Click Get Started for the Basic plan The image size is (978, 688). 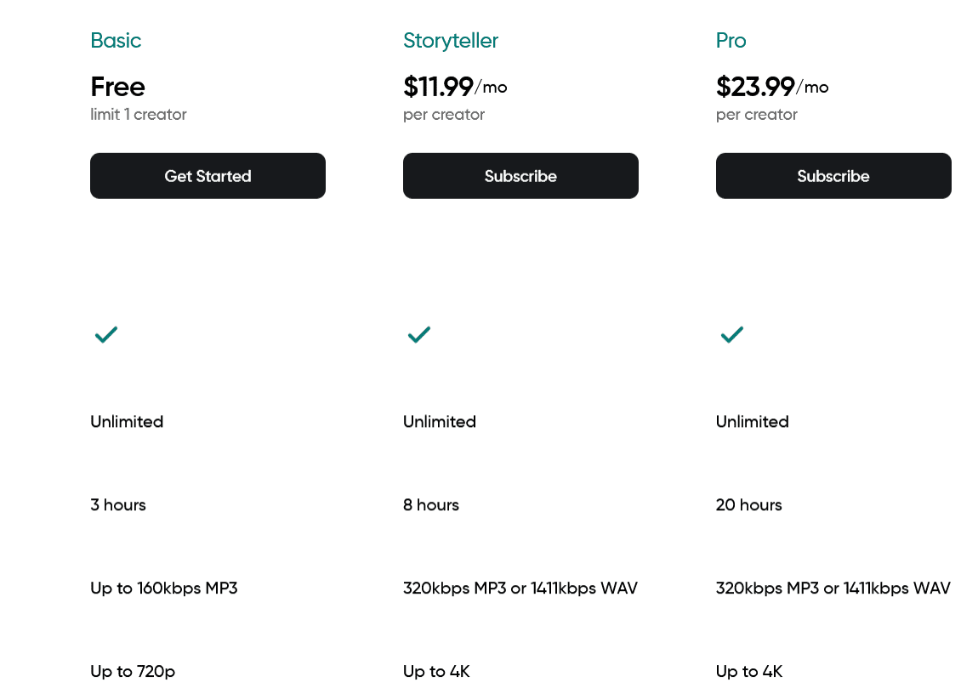208,176
